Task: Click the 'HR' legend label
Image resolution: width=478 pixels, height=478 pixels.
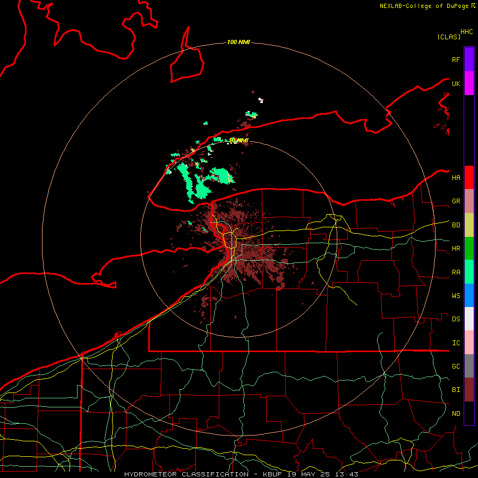Action: (456, 249)
